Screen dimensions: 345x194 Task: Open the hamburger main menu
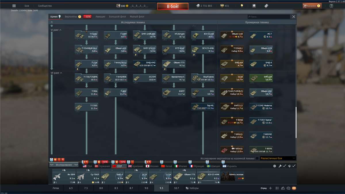(x=14, y=6)
